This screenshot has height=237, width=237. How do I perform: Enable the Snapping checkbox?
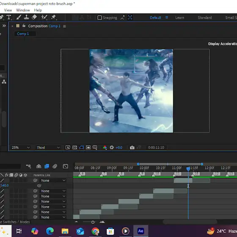[x=99, y=18]
